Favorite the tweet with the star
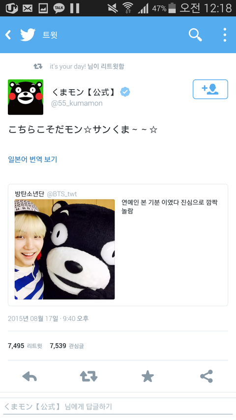Image resolution: width=236 pixels, height=420 pixels. point(147,376)
